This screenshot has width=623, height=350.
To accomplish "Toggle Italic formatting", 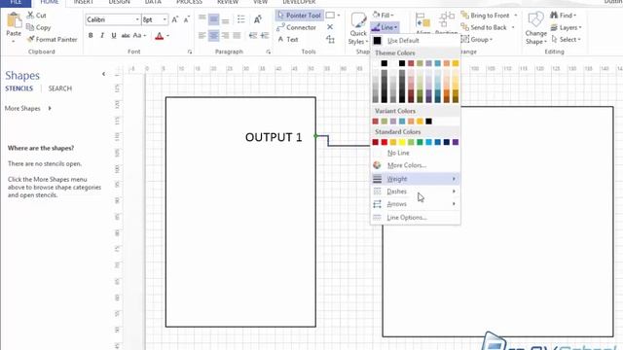I will pyautogui.click(x=102, y=36).
